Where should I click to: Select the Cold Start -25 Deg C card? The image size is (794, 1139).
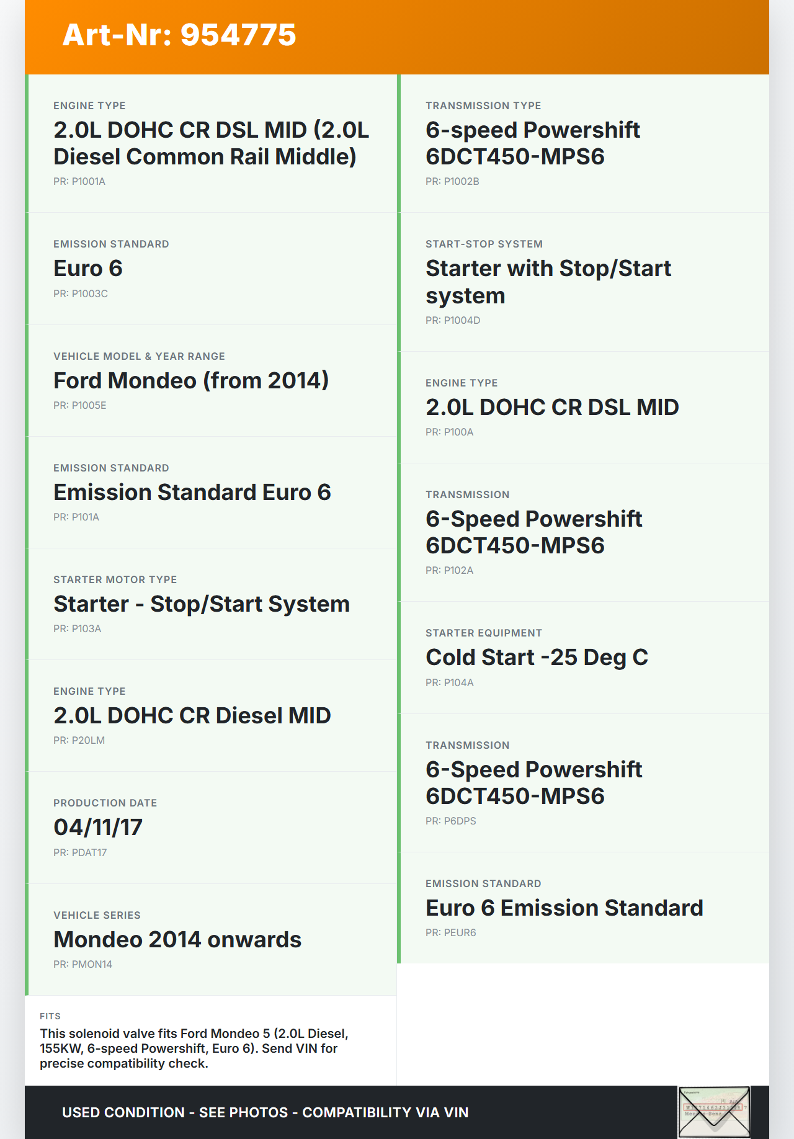(583, 658)
